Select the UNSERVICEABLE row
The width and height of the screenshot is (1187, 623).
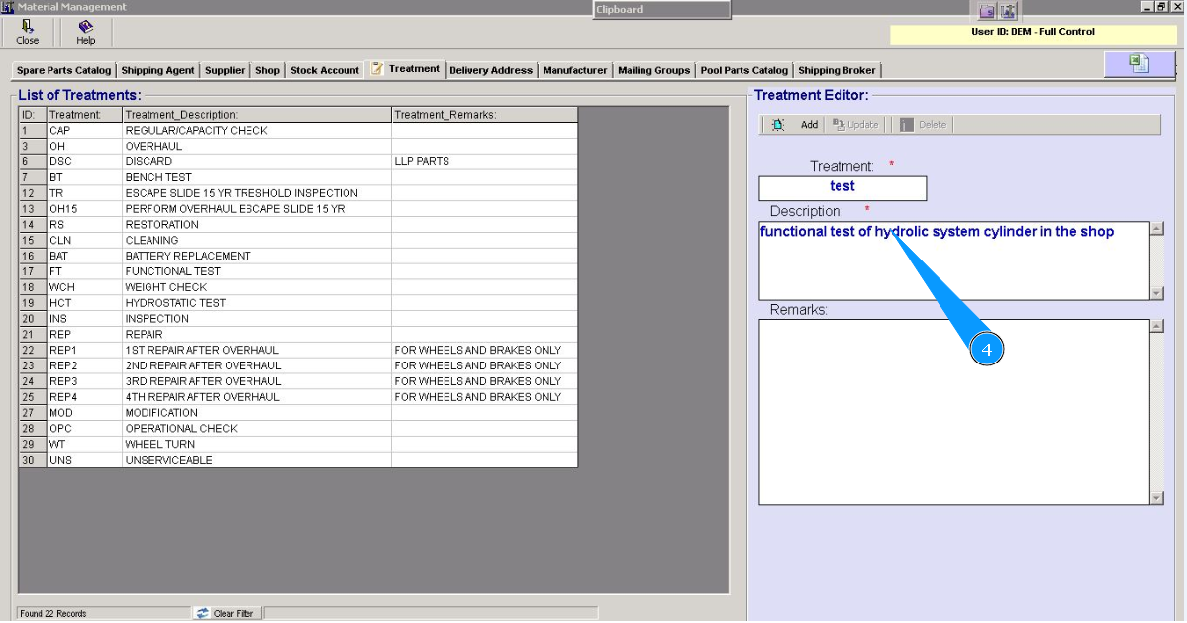[x=298, y=461]
